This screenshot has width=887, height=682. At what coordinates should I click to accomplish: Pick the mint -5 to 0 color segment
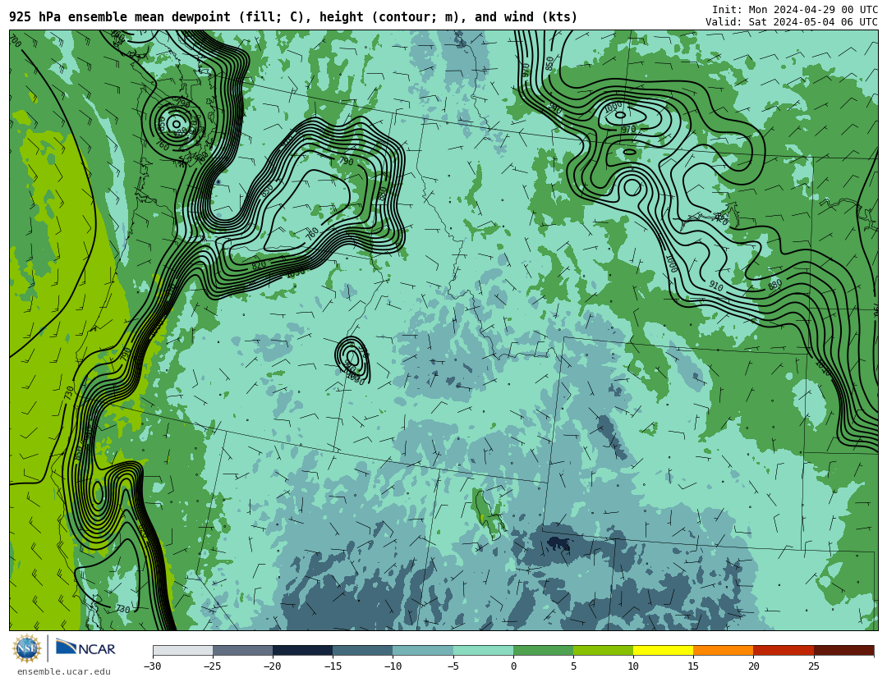[x=483, y=651]
